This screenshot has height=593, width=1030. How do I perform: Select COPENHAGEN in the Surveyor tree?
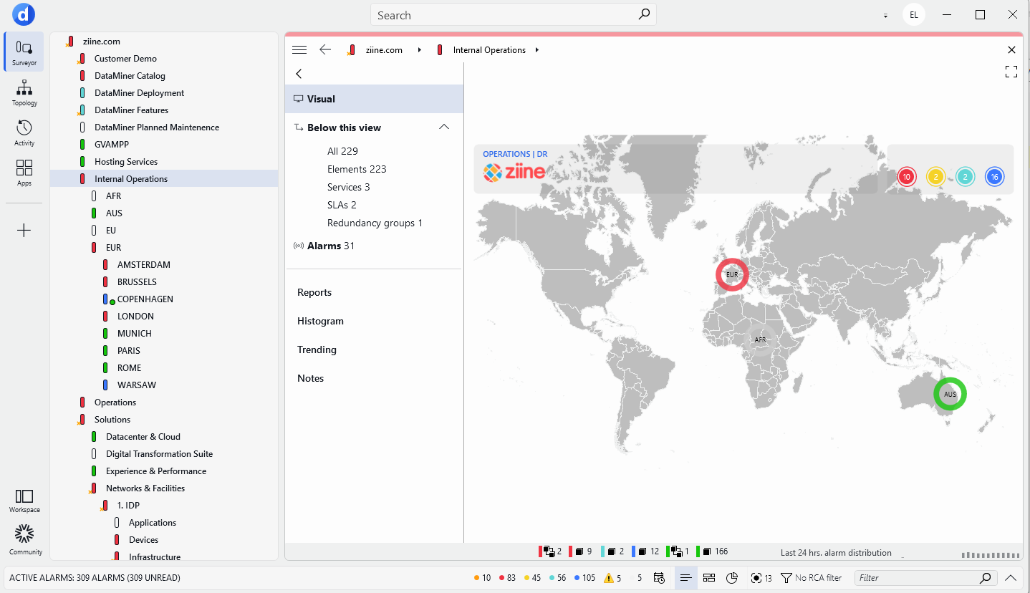pos(145,299)
